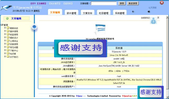Select the 下载中心 tree label
This screenshot has height=99, width=169.
click(14, 51)
